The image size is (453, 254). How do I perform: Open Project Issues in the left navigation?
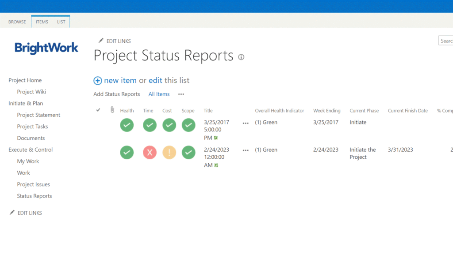point(34,184)
